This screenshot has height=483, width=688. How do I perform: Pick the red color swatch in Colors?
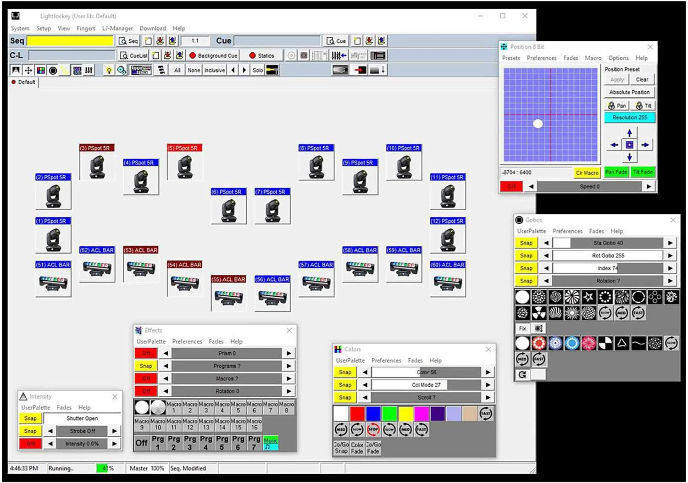[x=357, y=414]
